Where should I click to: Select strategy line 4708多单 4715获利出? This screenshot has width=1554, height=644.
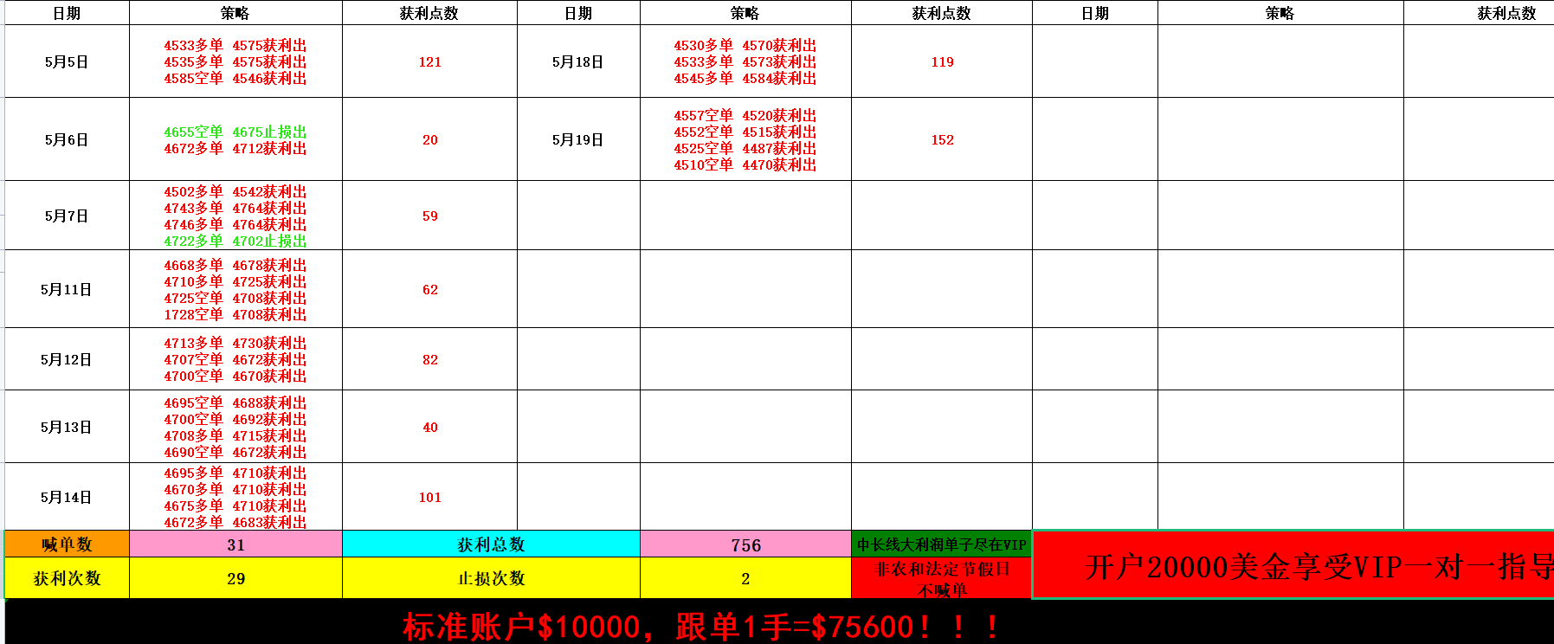tap(235, 435)
